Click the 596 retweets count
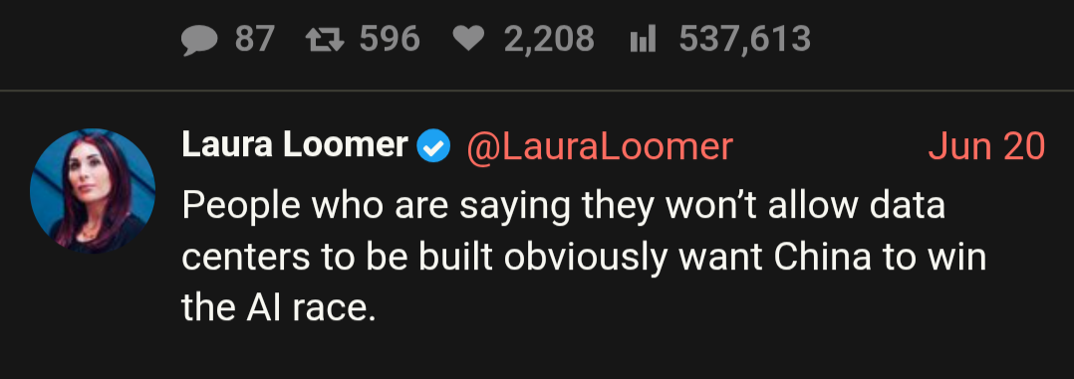This screenshot has height=379, width=1074. 389,39
